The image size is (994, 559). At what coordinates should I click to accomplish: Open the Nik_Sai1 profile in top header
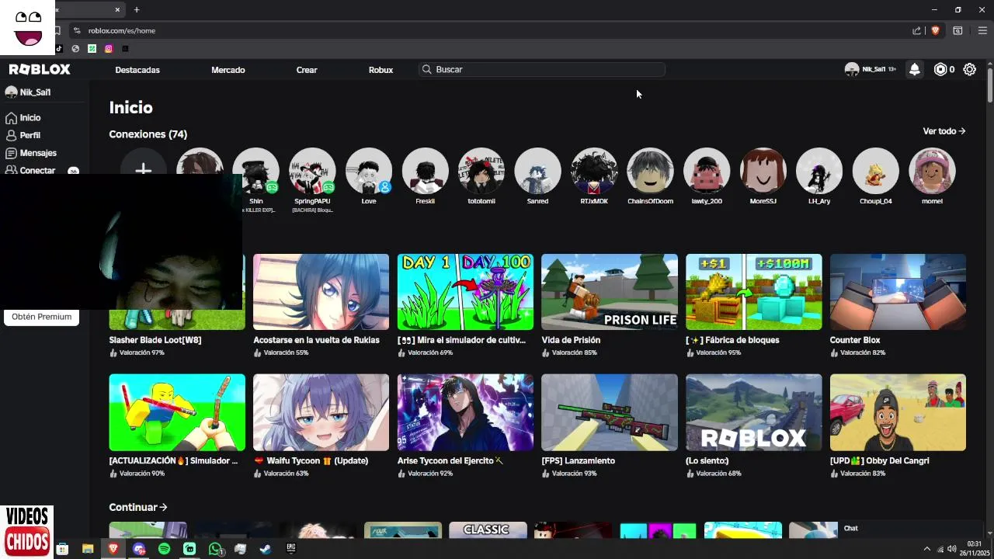click(x=870, y=69)
